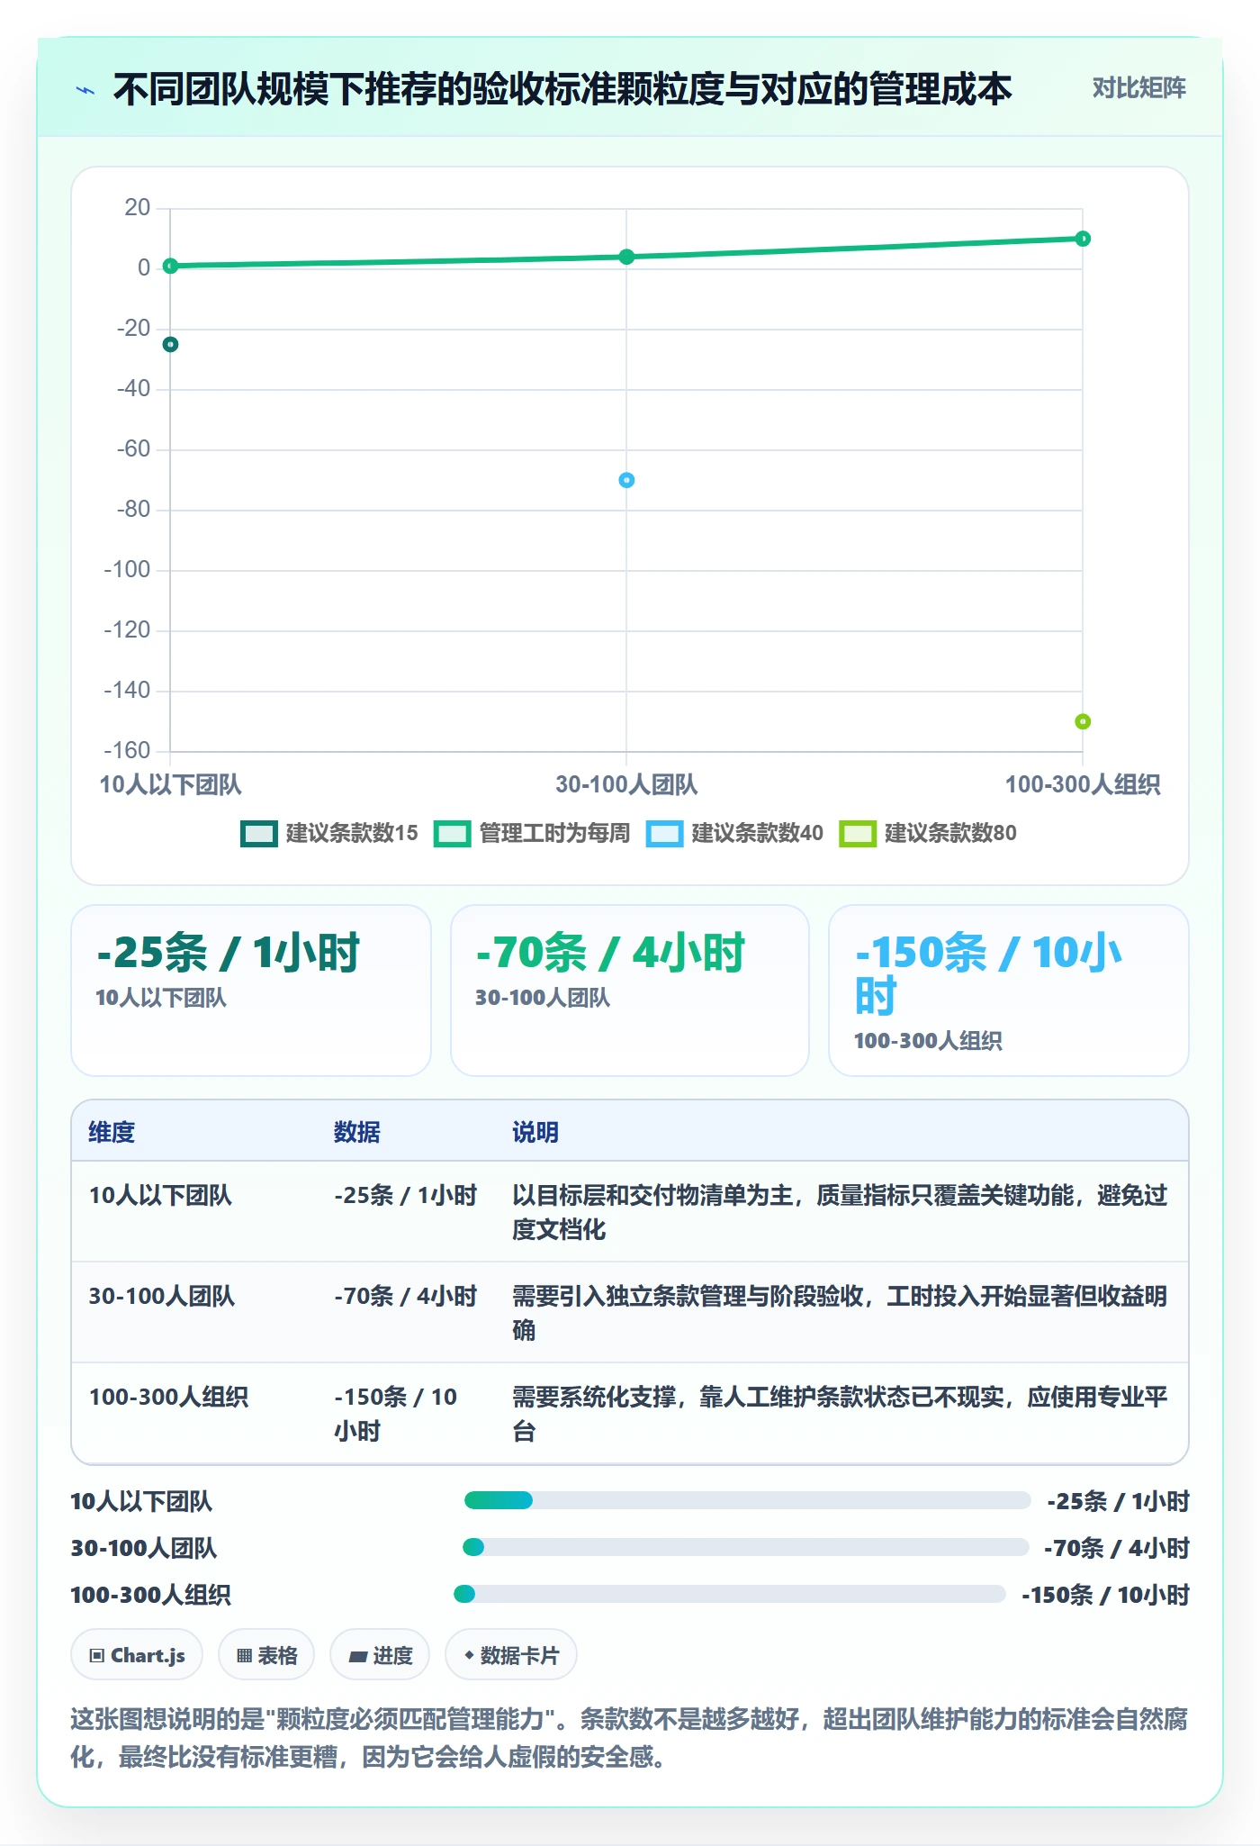Select the -70条 / 4小时 data card

coord(630,991)
